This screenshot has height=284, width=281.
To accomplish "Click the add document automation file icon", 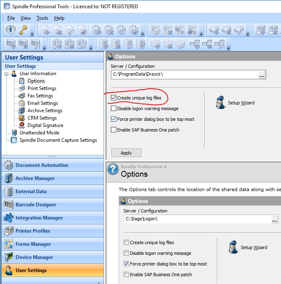I will (45, 30).
